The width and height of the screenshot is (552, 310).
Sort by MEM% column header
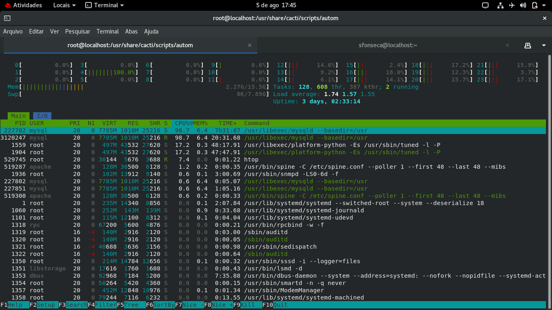point(200,123)
